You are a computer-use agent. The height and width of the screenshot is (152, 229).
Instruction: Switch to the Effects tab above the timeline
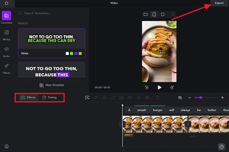point(28,97)
